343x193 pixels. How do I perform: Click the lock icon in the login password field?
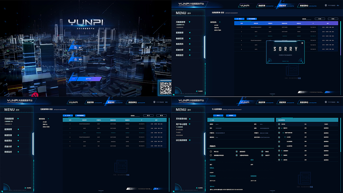tap(76, 59)
